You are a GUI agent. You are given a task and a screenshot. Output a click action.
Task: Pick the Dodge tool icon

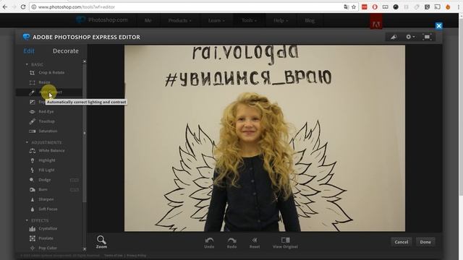tap(32, 180)
